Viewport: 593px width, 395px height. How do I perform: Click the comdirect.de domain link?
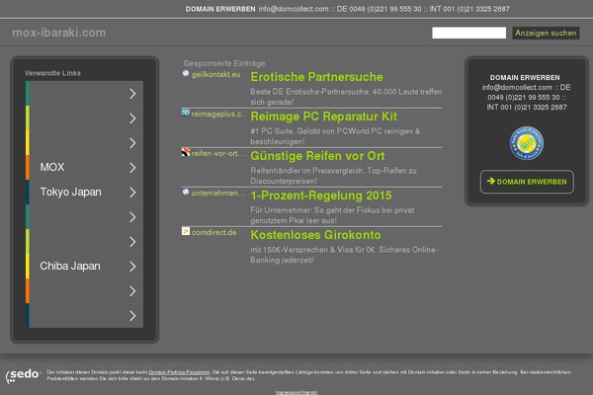coord(214,232)
